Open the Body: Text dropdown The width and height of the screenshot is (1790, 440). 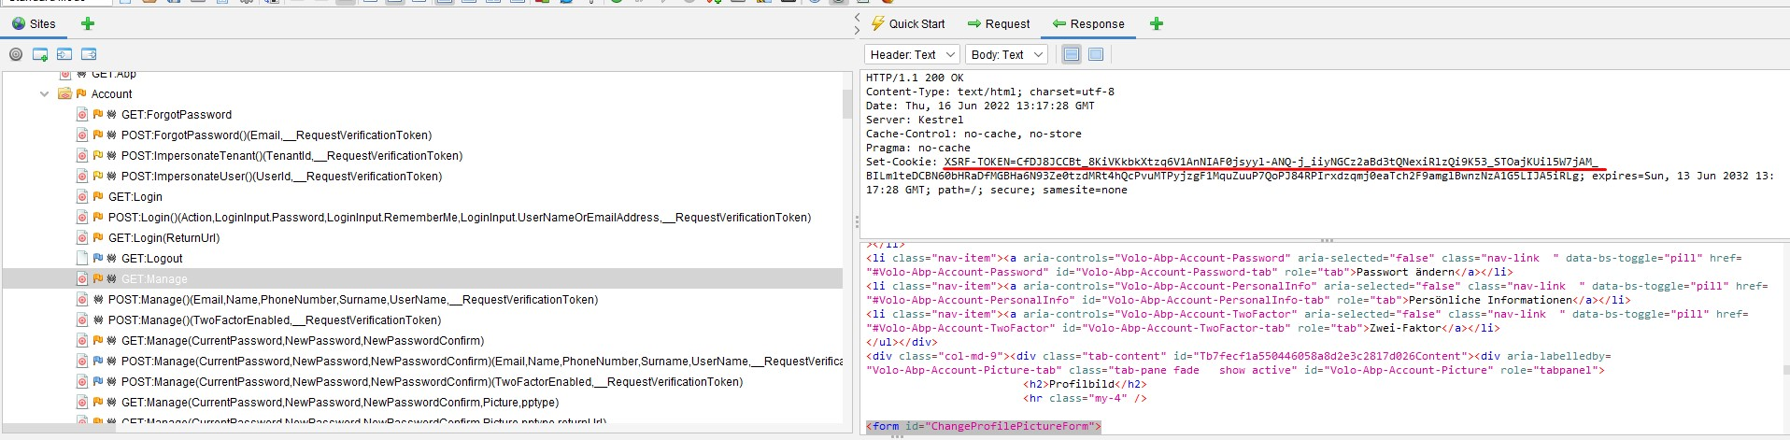1006,55
